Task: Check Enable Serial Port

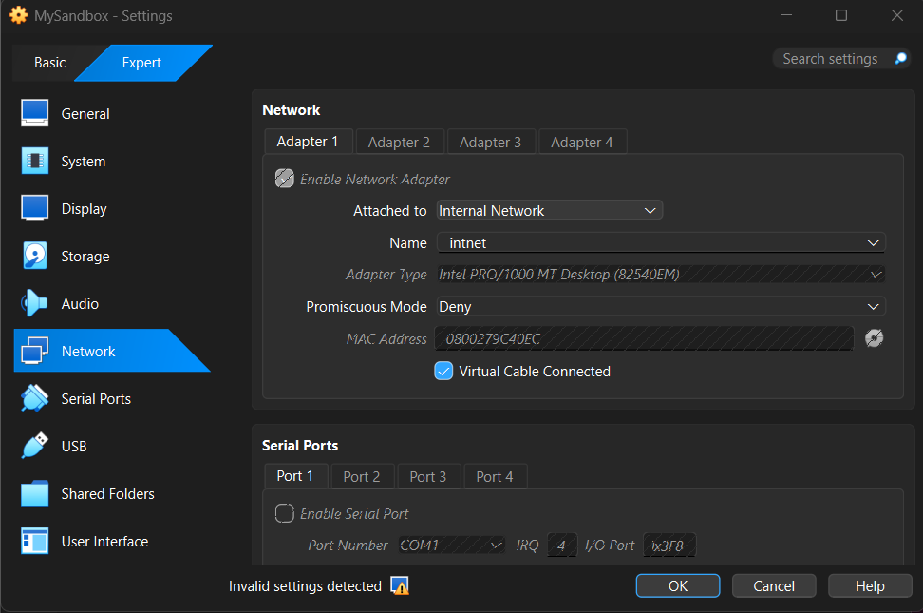Action: pyautogui.click(x=284, y=513)
